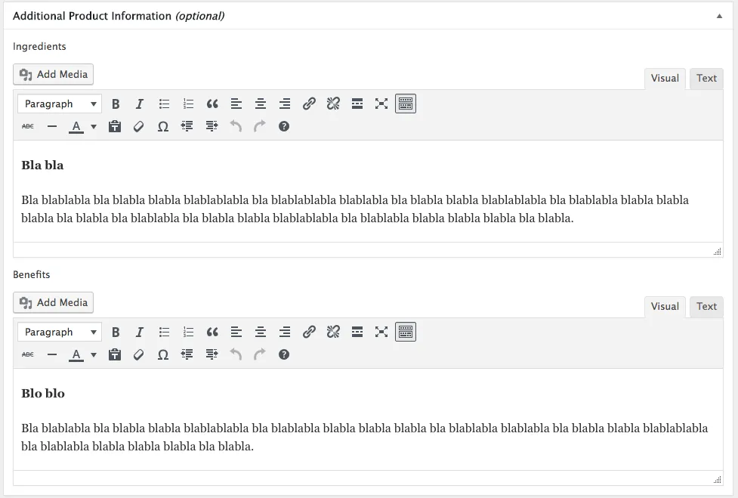738x498 pixels.
Task: Click the help icon in Ingredients toolbar
Action: pyautogui.click(x=284, y=127)
